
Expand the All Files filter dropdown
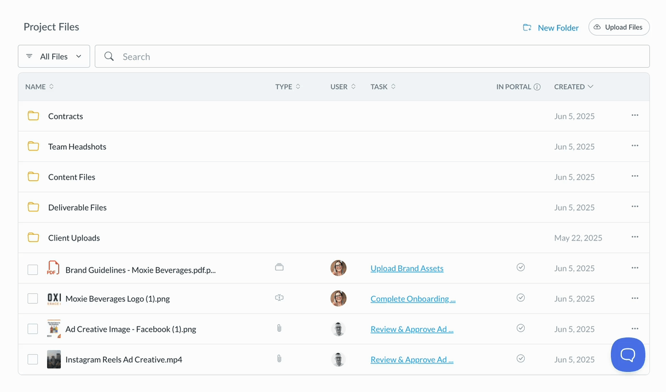coord(54,56)
